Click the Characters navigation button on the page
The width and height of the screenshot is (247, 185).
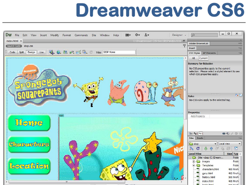pyautogui.click(x=29, y=144)
